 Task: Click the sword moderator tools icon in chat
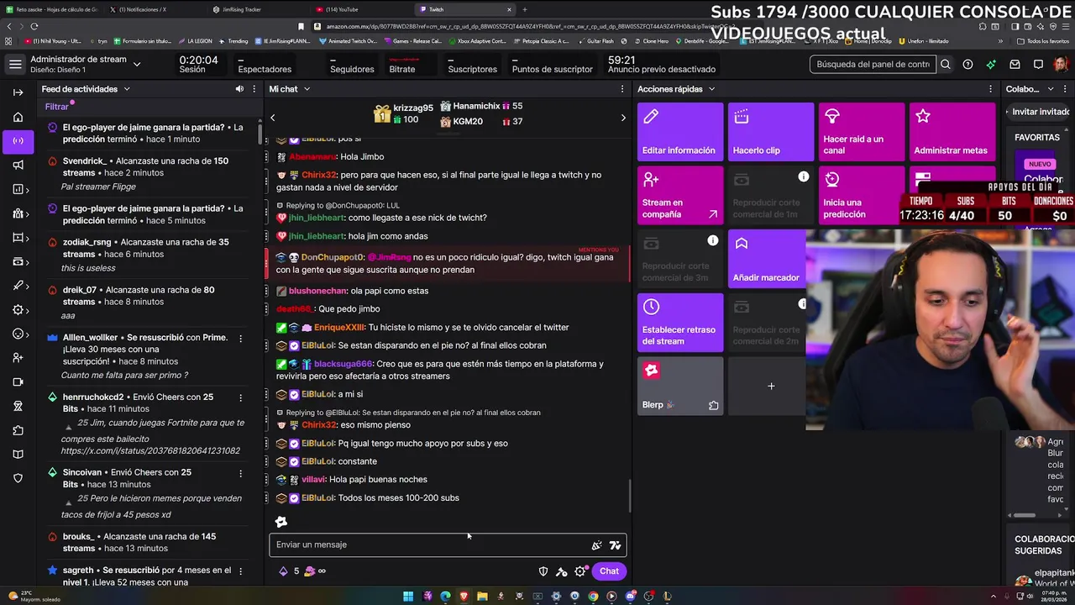coord(562,571)
